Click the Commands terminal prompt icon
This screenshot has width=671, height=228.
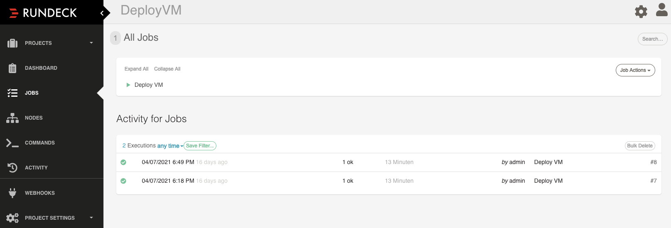point(12,143)
